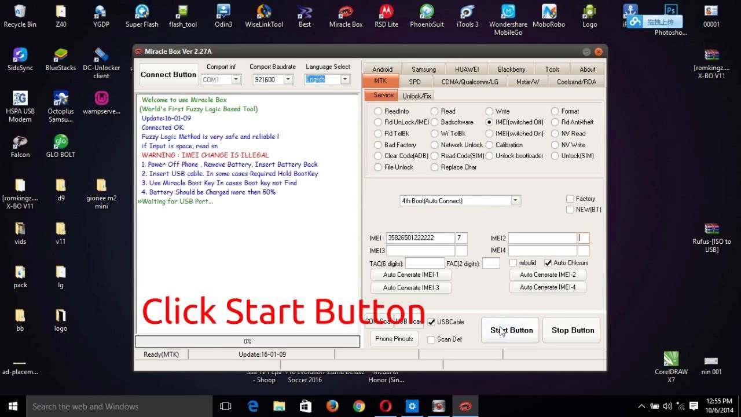
Task: Open the Rufus ISO to USB desktop icon
Action: (x=711, y=237)
